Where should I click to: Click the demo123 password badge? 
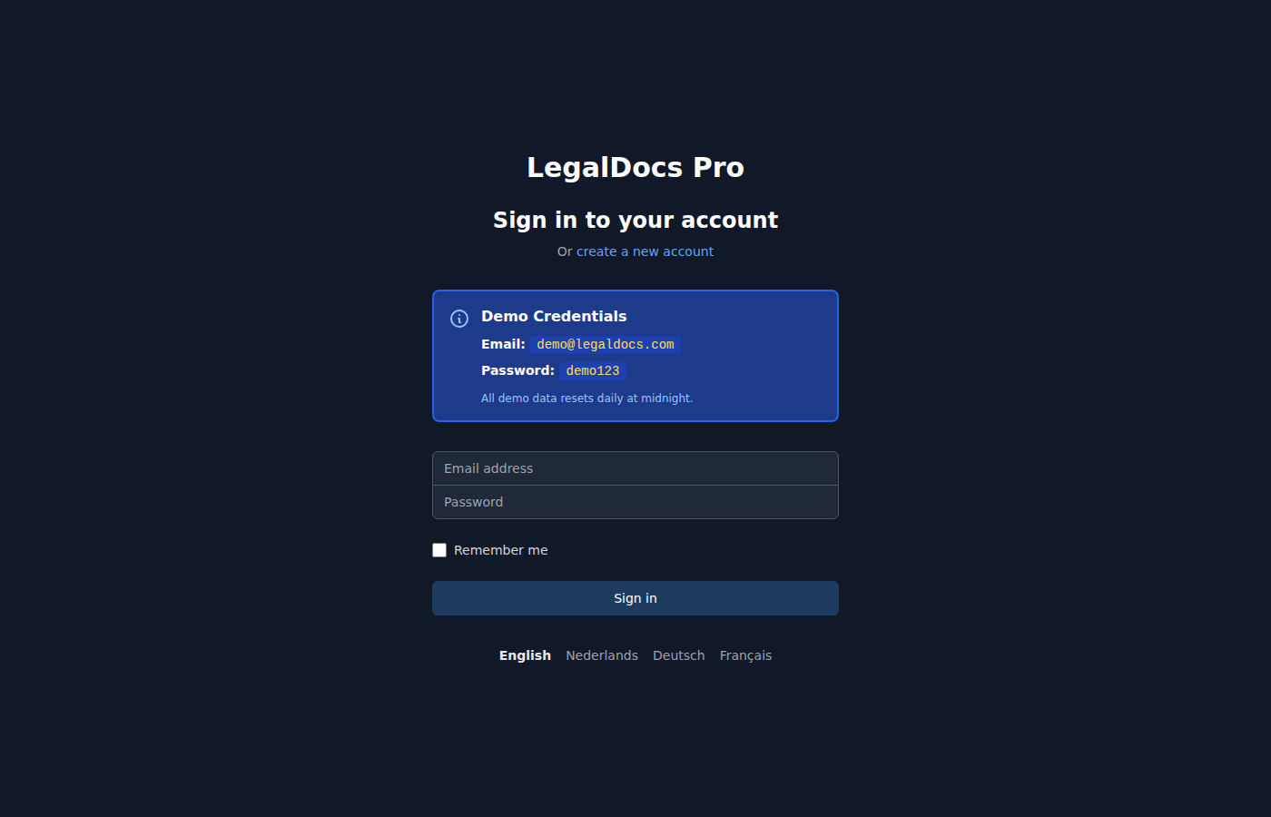[593, 370]
